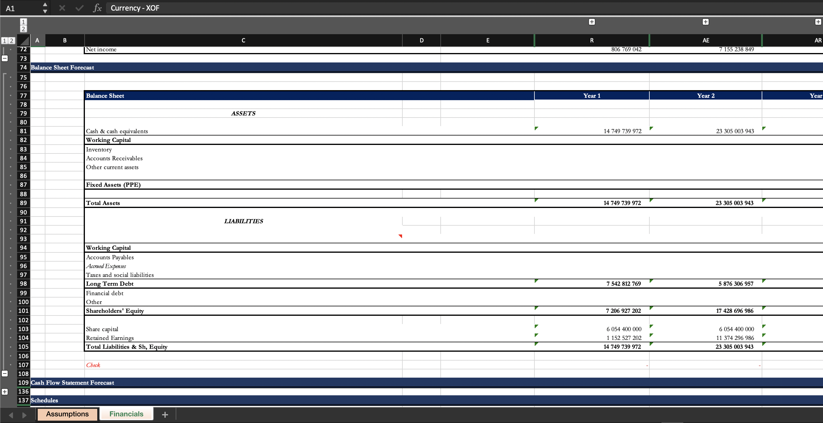Click the formula bar enter checkmark icon
823x423 pixels.
79,8
